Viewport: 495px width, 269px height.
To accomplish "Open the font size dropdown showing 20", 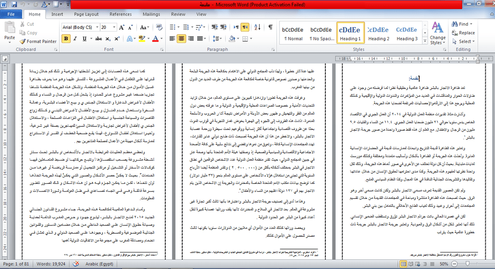I will pos(114,28).
